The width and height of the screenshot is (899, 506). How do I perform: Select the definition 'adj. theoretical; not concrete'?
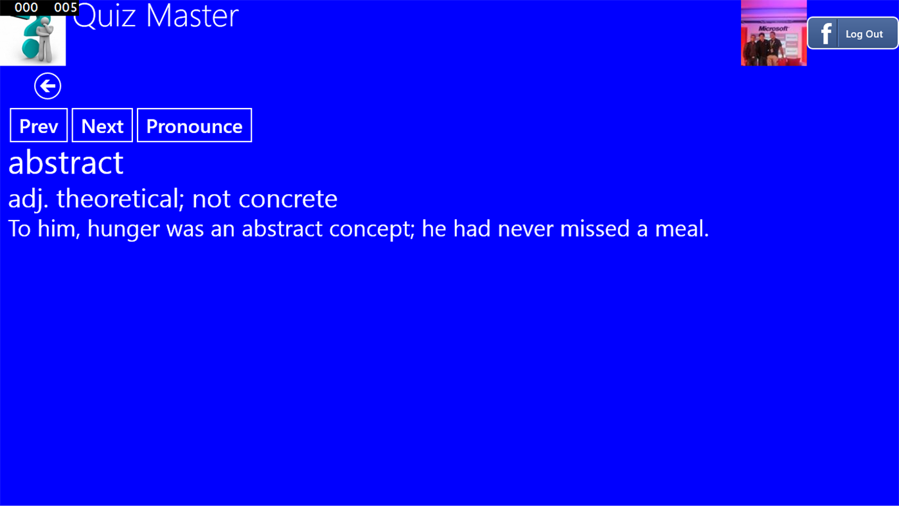click(172, 198)
